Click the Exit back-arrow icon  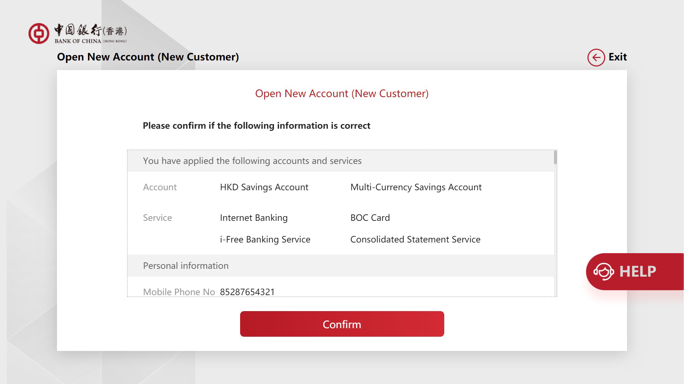point(596,57)
